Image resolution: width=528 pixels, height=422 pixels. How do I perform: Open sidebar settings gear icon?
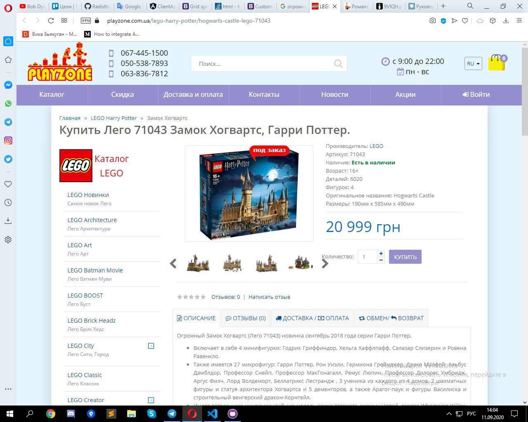click(8, 239)
